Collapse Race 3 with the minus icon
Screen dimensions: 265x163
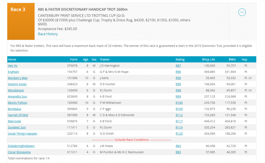[x=242, y=12]
